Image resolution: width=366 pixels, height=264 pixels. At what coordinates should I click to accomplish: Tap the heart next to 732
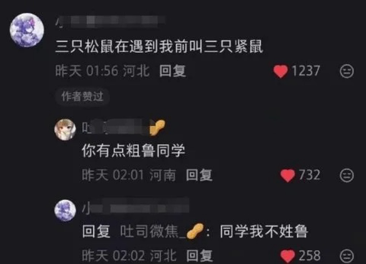tap(288, 175)
